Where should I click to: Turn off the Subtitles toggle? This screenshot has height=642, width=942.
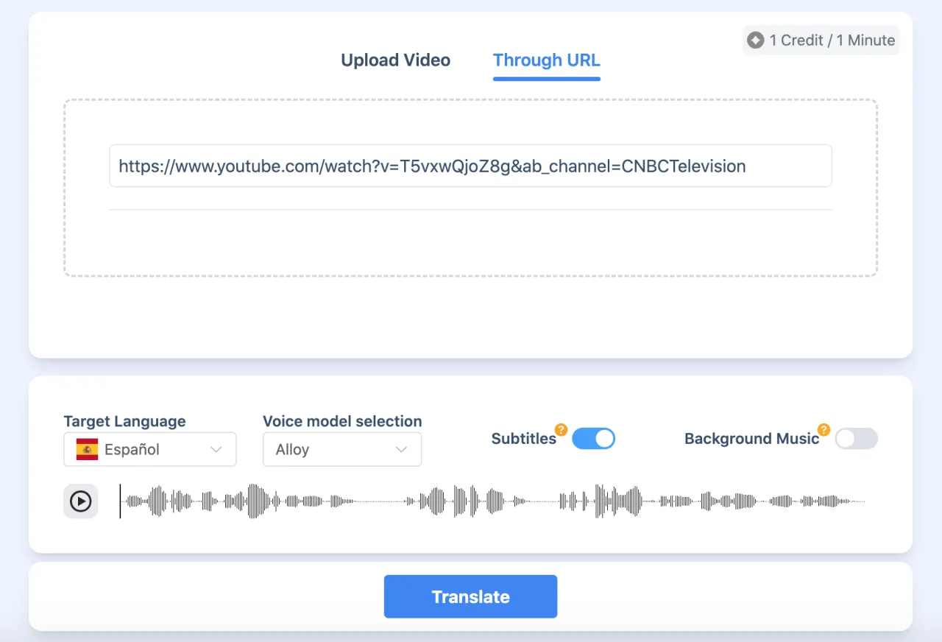tap(593, 439)
